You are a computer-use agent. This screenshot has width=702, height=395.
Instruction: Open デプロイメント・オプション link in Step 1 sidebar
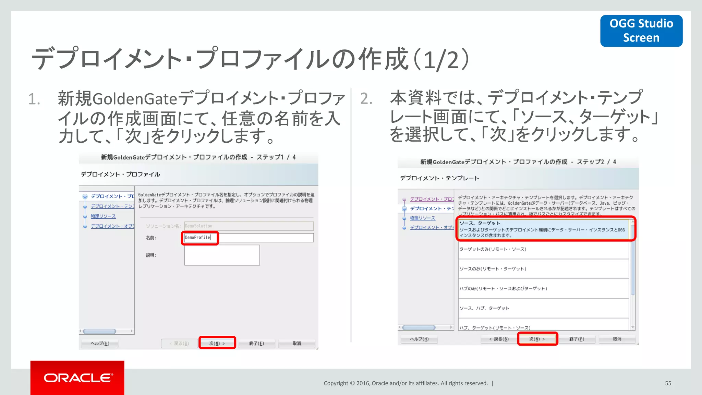[112, 226]
